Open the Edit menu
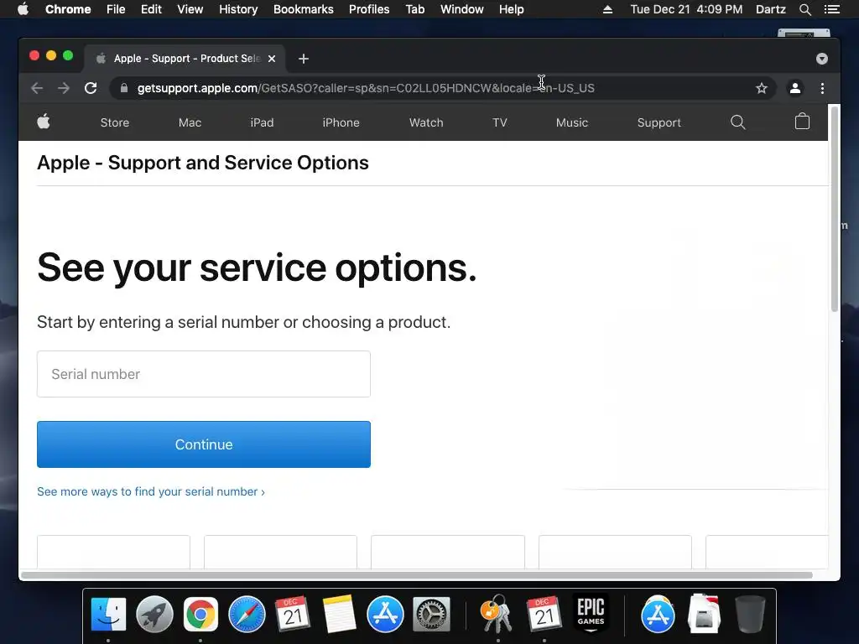This screenshot has height=644, width=859. [x=151, y=9]
